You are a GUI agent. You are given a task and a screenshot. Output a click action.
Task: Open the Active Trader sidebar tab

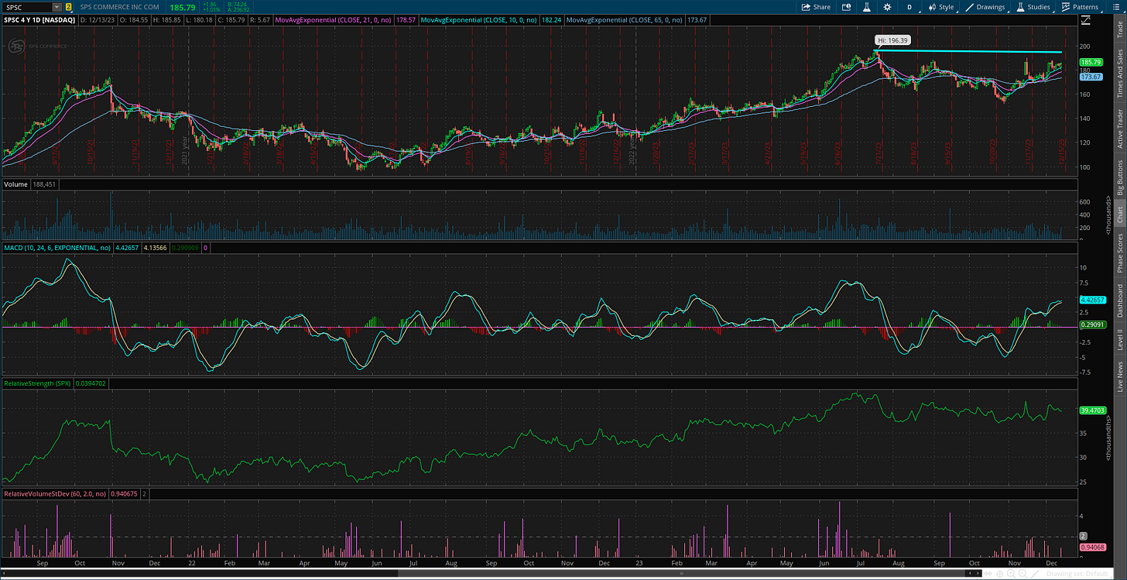click(x=1119, y=129)
